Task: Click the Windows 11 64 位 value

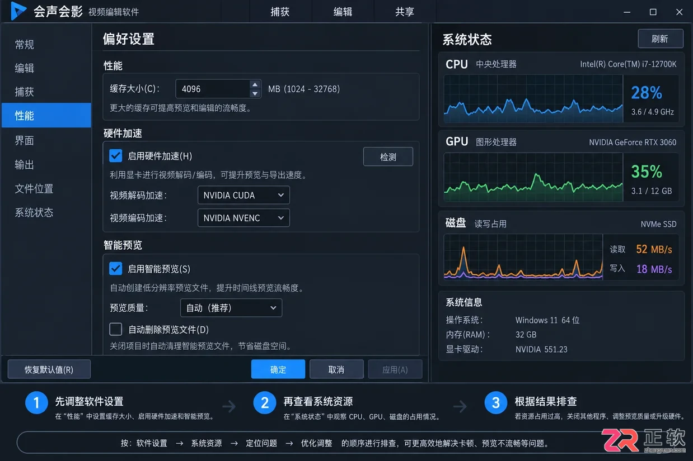Action: coord(547,320)
